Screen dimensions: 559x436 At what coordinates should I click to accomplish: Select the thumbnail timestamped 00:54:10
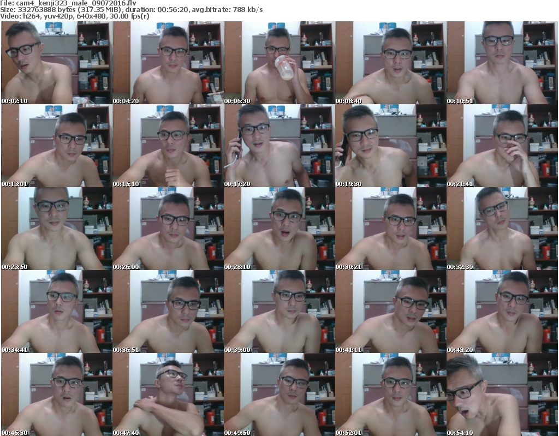pyautogui.click(x=502, y=395)
